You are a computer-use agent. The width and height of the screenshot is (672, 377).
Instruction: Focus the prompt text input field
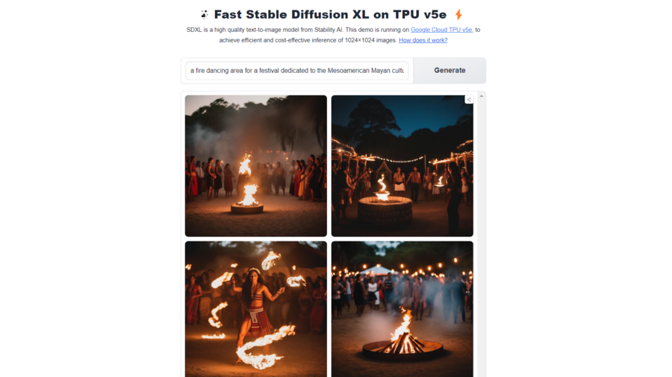[x=297, y=71]
